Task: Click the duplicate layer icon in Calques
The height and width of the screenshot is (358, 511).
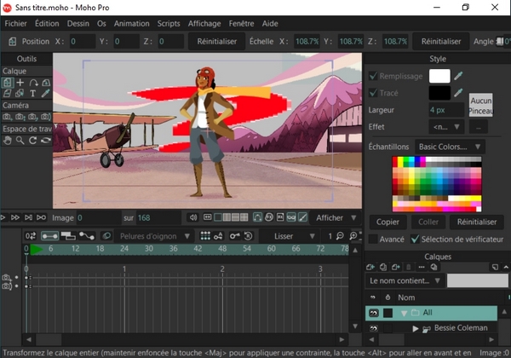Action: click(x=383, y=268)
